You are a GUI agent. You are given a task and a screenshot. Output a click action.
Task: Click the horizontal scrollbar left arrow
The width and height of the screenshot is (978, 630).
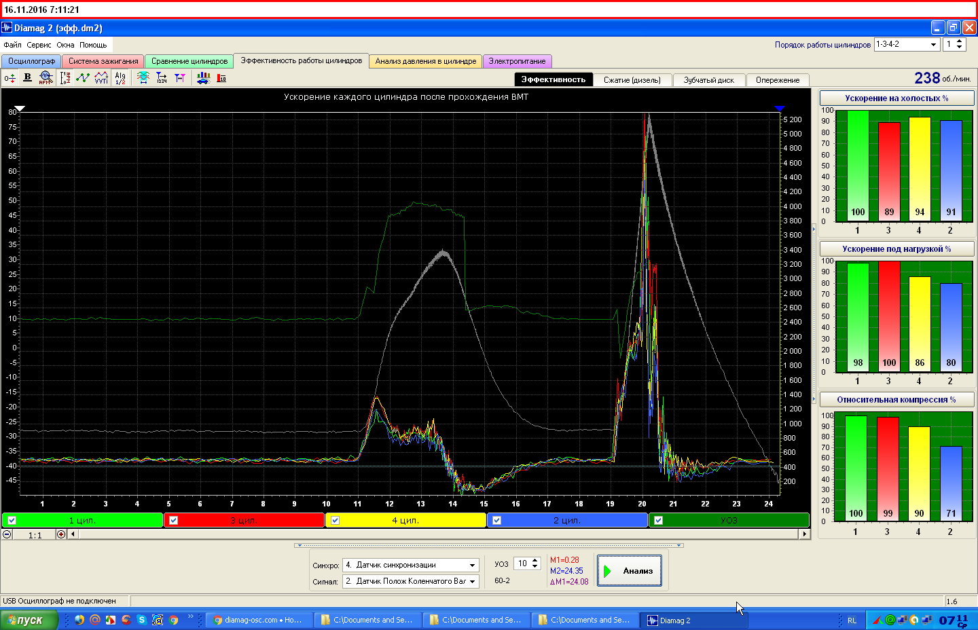[x=73, y=534]
